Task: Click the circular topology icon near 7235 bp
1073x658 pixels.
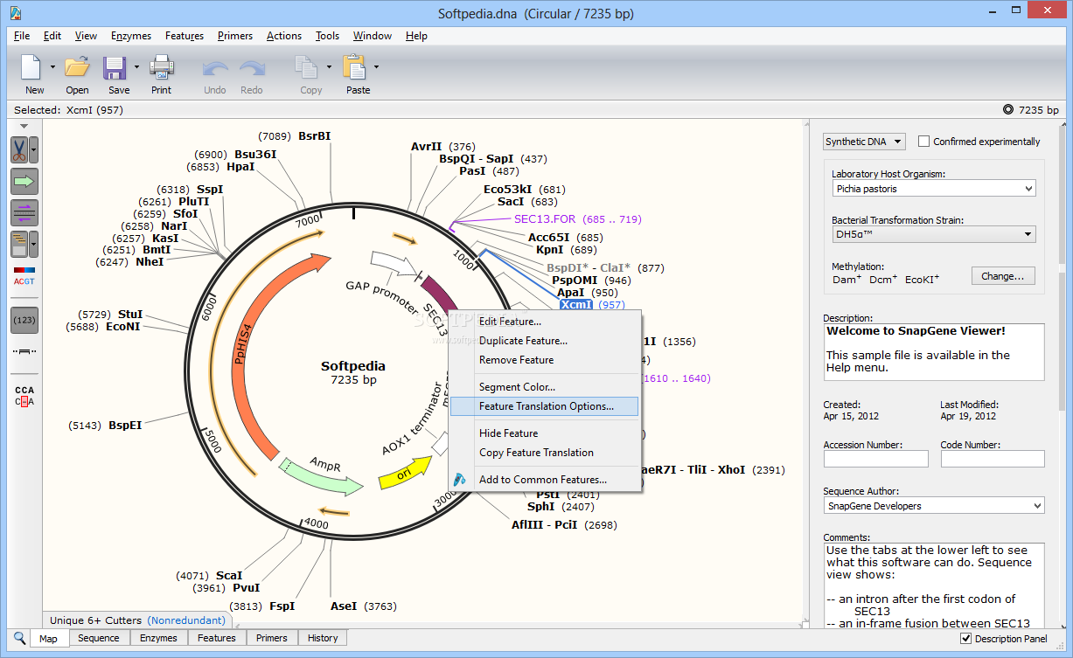Action: pyautogui.click(x=1008, y=110)
